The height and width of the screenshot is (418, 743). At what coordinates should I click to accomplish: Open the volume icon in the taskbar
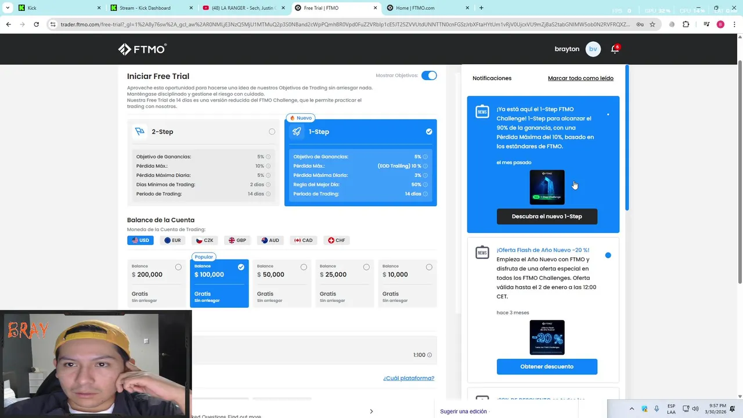click(695, 409)
